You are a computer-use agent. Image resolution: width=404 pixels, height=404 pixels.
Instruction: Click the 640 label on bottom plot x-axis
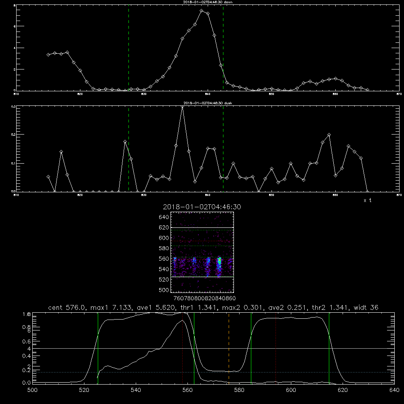tap(394, 390)
